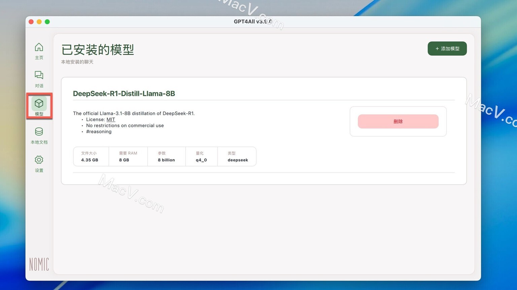Click the q4_0 quantization value
Screen dimensions: 517x290
[x=201, y=160]
